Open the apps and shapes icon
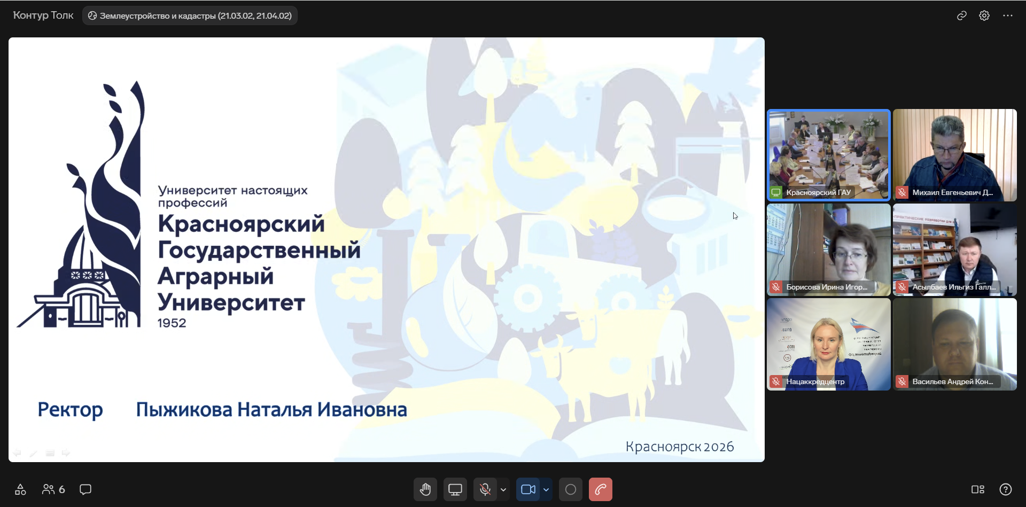This screenshot has width=1026, height=507. click(20, 489)
